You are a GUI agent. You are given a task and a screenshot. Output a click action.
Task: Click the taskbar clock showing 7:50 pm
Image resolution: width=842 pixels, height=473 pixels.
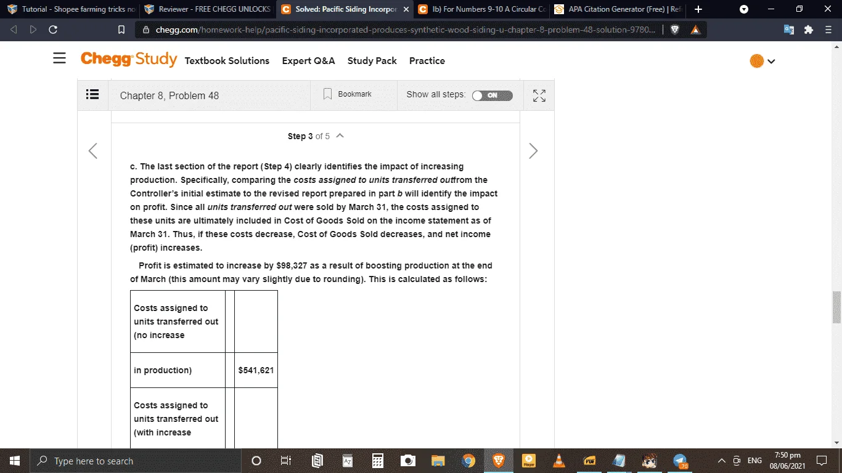(x=788, y=461)
